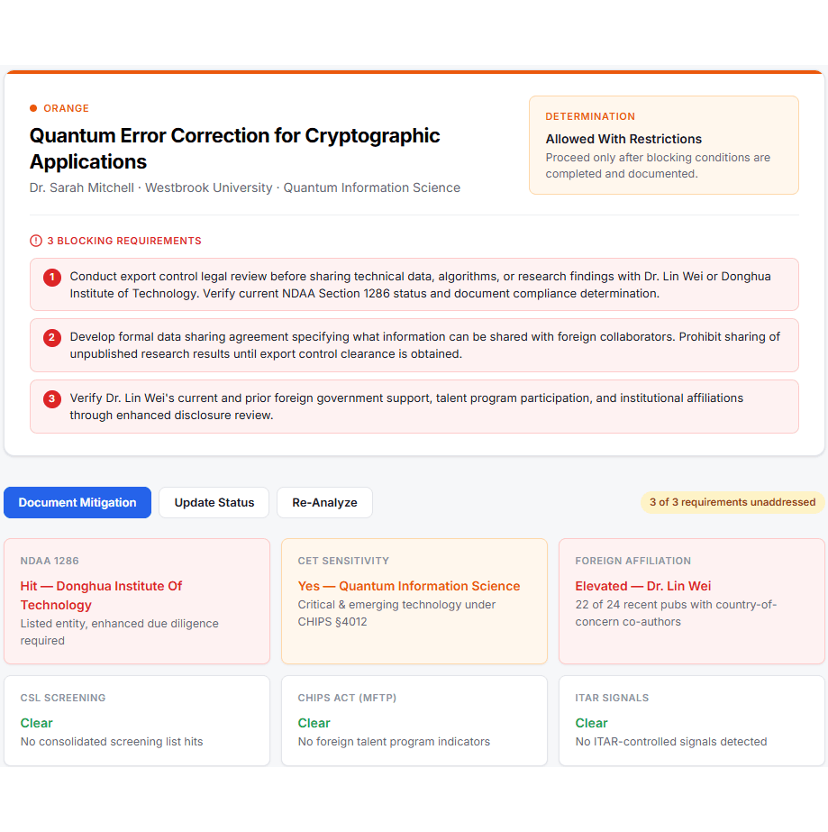Expand the Foreign Affiliation card details
Image resolution: width=828 pixels, height=832 pixels.
coord(691,600)
